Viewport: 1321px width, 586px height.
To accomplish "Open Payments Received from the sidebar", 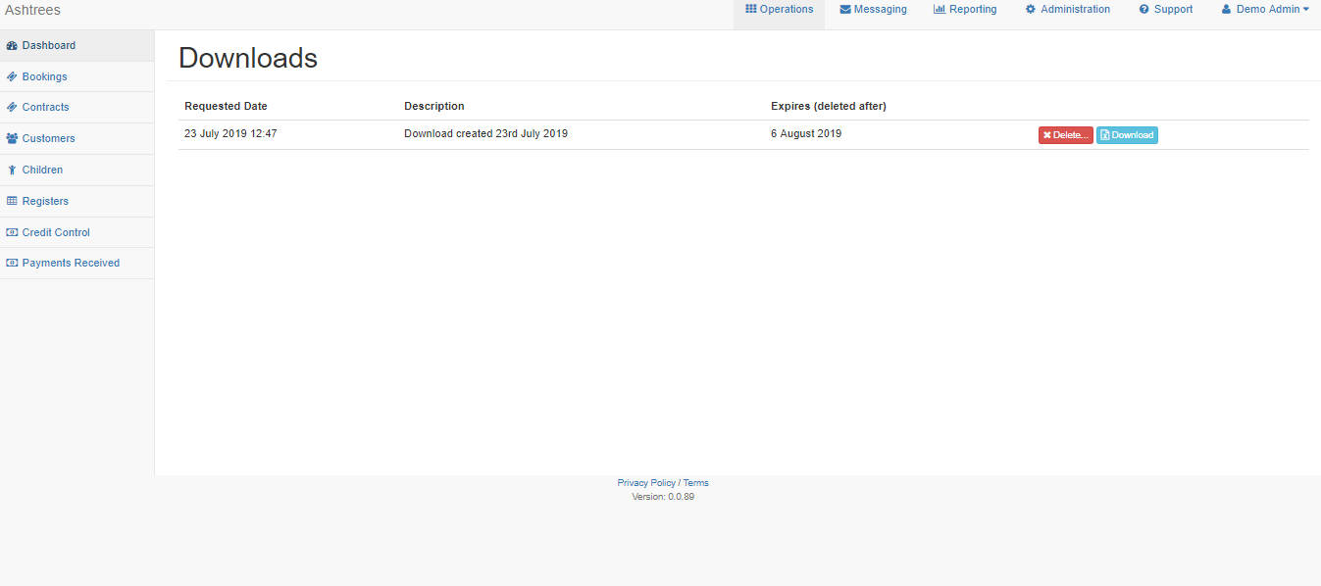I will click(76, 263).
